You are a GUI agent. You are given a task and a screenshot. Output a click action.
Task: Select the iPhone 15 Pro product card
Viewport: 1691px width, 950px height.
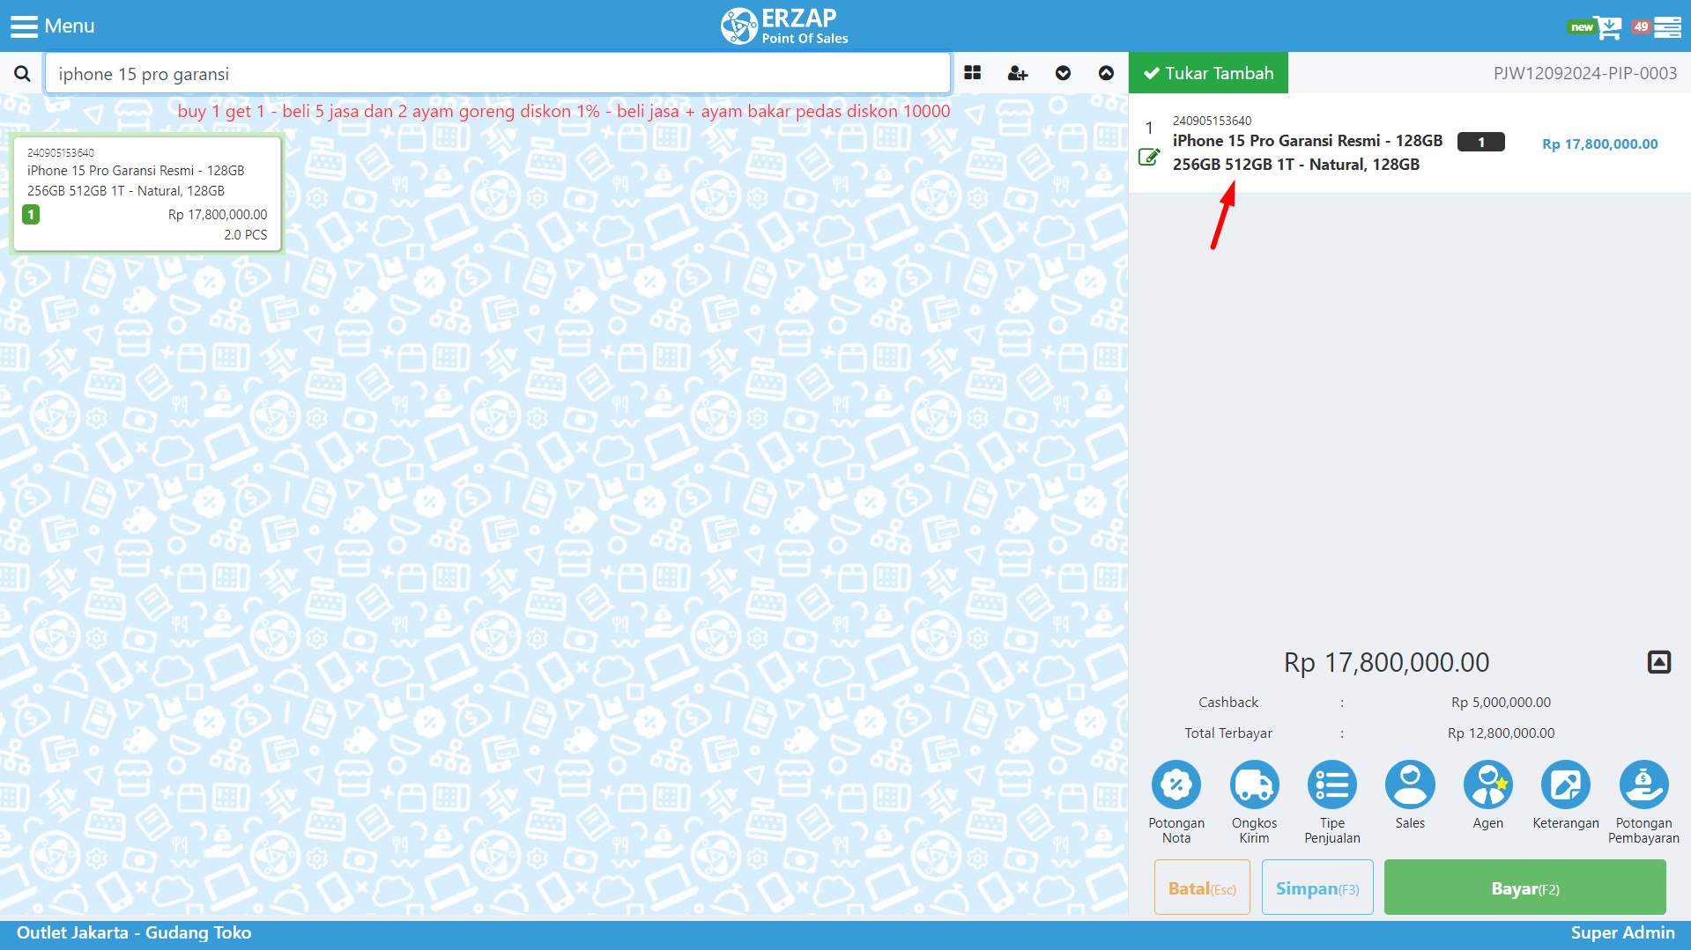click(147, 194)
